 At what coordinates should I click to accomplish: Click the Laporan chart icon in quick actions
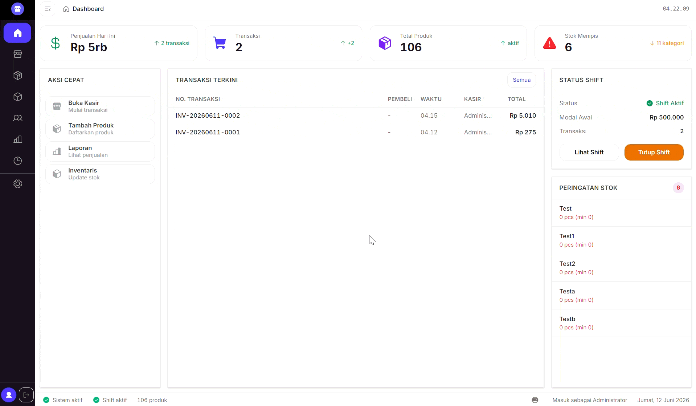click(57, 151)
